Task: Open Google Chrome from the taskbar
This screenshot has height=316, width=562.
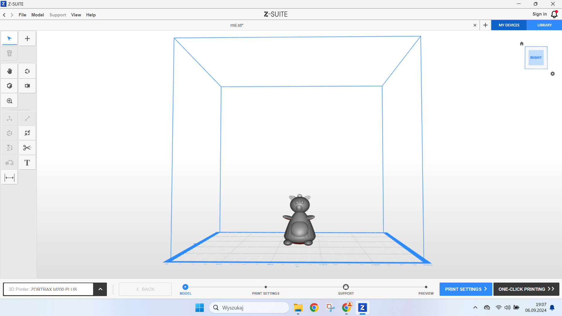Action: [x=314, y=308]
